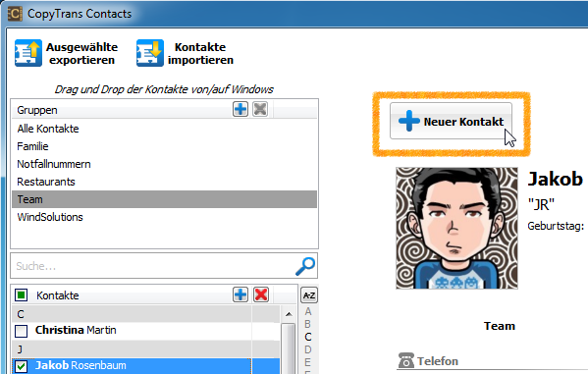Image resolution: width=588 pixels, height=374 pixels.
Task: Jump to letter D in index
Action: pos(308,349)
